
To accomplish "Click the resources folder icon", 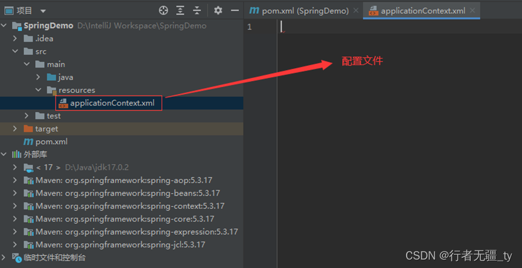I will click(52, 90).
